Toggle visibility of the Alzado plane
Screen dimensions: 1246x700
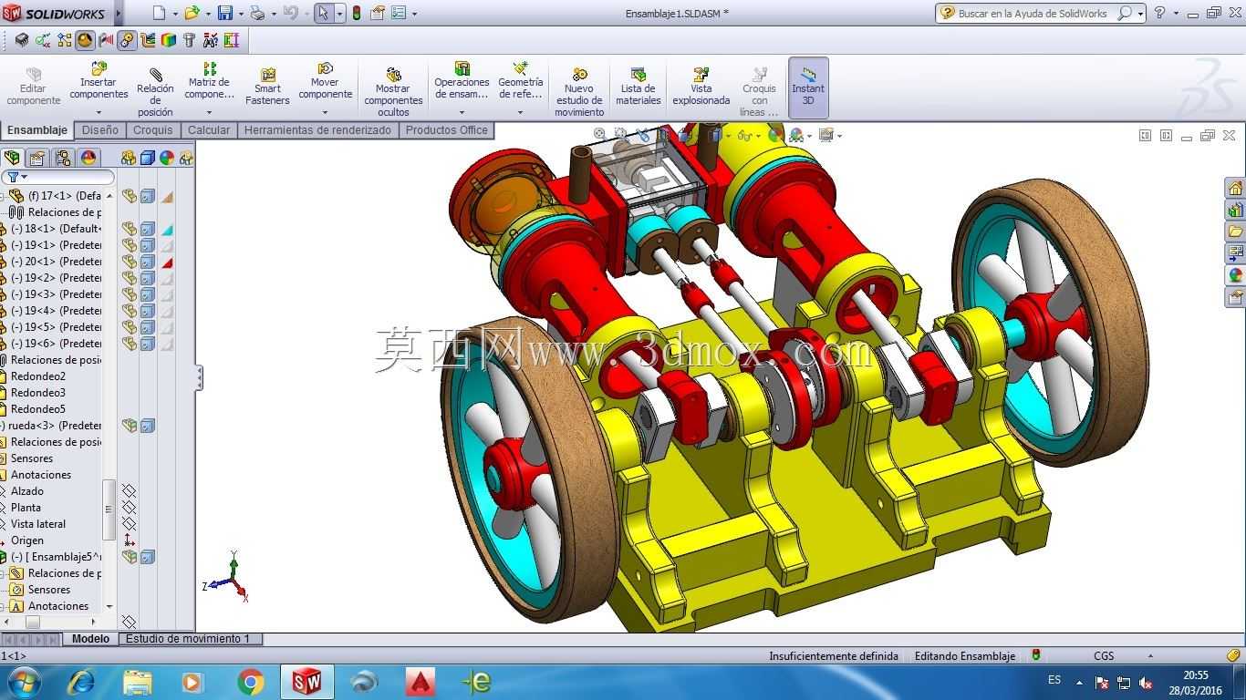click(x=129, y=491)
